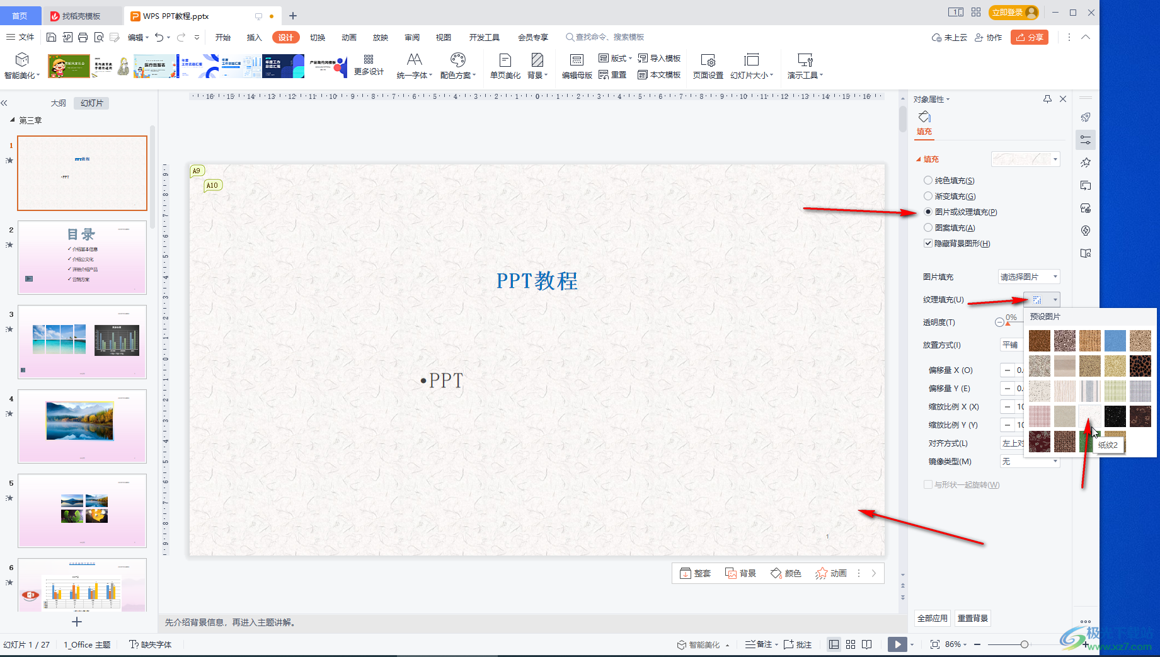
Task: Select slide 4 landscape thumbnail
Action: 82,426
